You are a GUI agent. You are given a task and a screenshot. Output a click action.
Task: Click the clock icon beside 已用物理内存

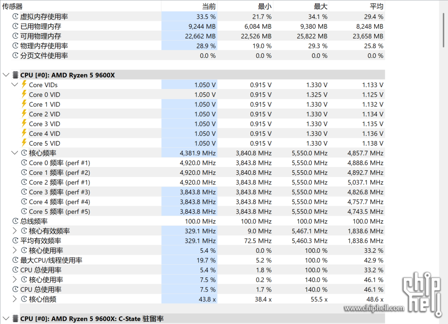(x=16, y=26)
